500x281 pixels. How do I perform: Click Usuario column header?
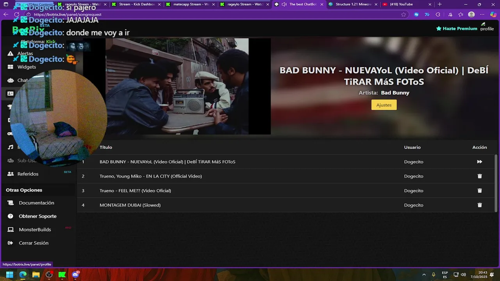tap(412, 147)
